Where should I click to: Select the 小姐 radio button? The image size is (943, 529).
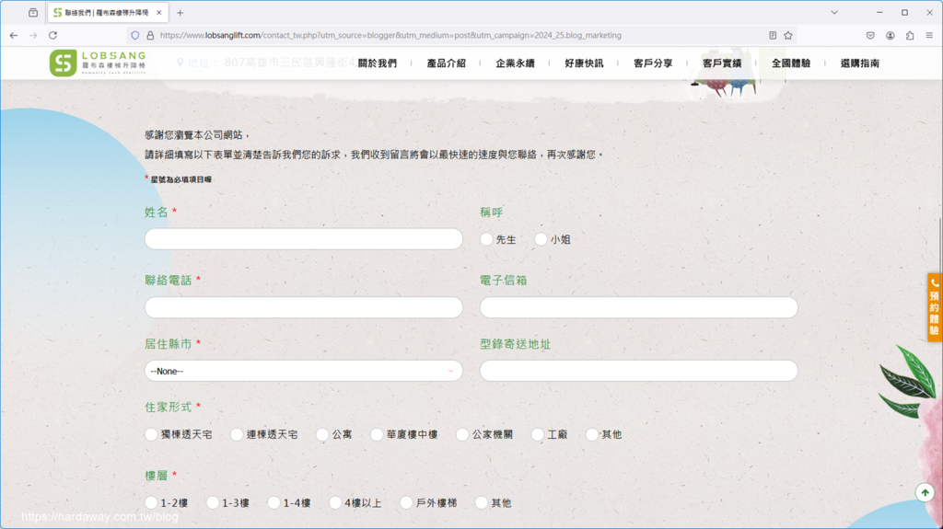[x=541, y=239]
